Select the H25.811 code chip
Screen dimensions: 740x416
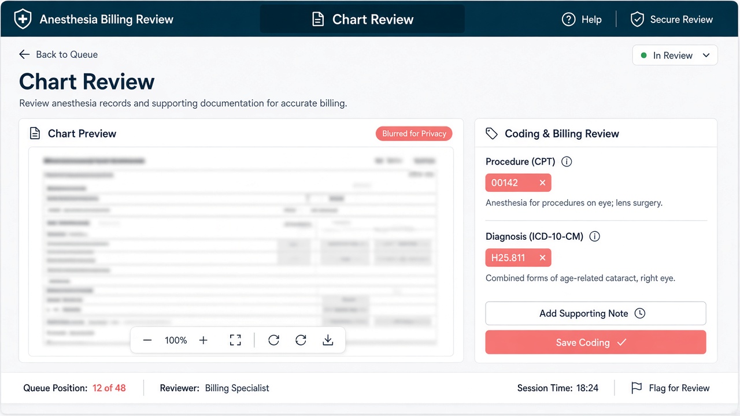tap(518, 258)
